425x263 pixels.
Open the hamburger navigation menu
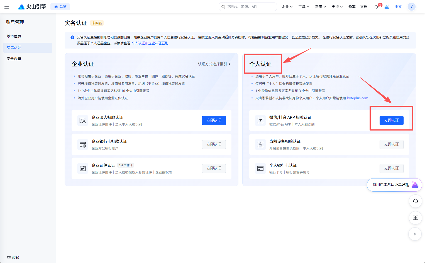7,7
